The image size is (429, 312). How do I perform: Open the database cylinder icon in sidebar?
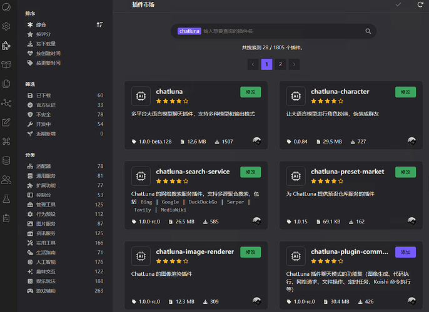pos(6,160)
